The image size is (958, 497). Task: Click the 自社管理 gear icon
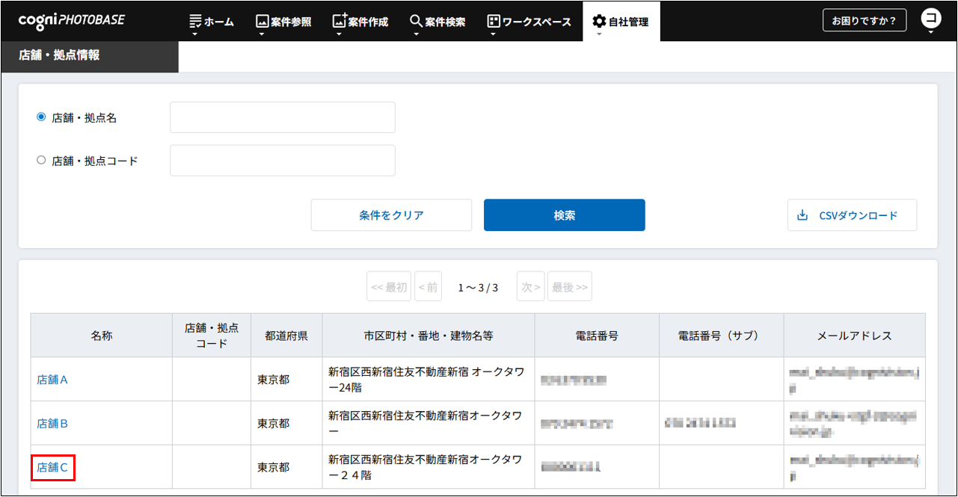coord(599,21)
